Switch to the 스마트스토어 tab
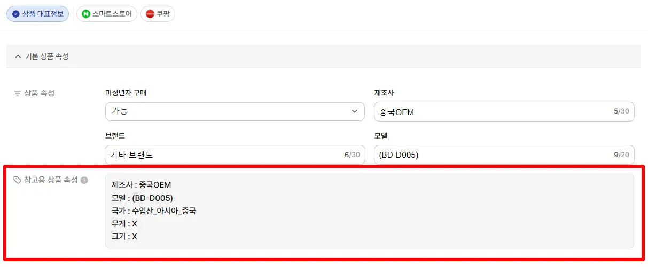648x267 pixels. (107, 14)
